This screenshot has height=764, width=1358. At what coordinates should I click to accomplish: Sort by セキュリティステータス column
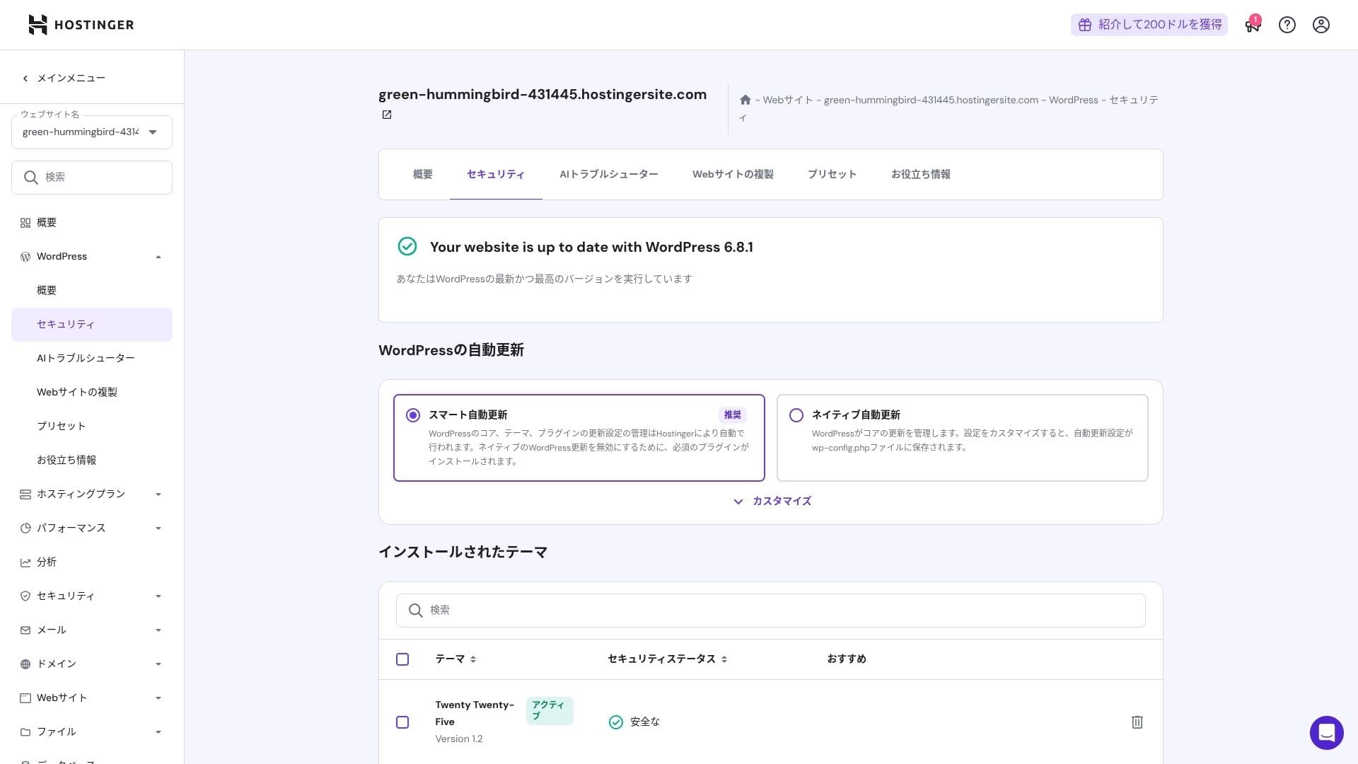(x=668, y=659)
